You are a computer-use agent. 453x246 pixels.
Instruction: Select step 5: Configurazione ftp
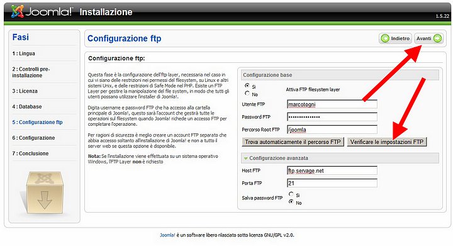pos(37,122)
